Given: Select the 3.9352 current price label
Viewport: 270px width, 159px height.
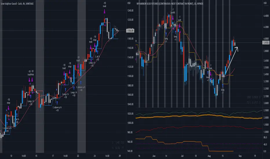Looking at the screenshot, I should (266, 42).
